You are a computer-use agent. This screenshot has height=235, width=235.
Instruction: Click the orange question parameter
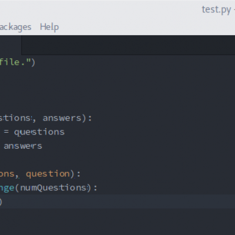[x=48, y=174]
